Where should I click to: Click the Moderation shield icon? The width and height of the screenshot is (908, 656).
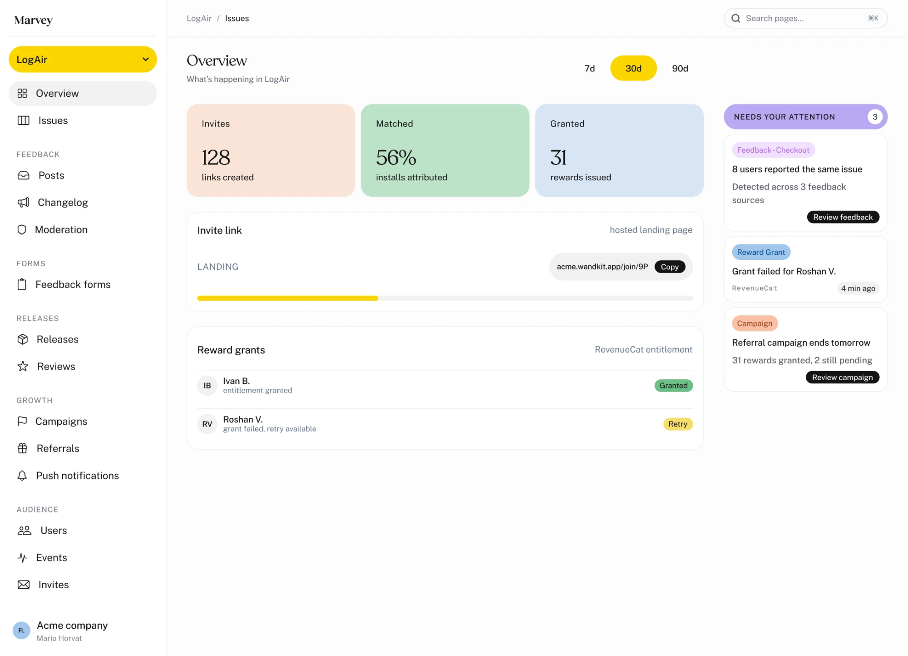point(22,230)
